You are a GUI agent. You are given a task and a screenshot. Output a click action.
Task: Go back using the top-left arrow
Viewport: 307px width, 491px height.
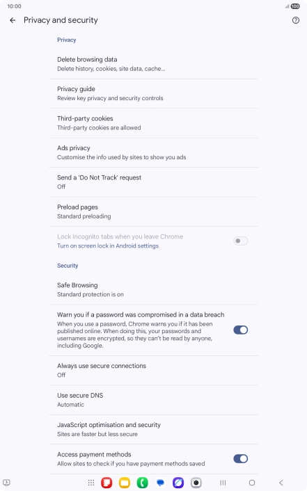[x=13, y=20]
